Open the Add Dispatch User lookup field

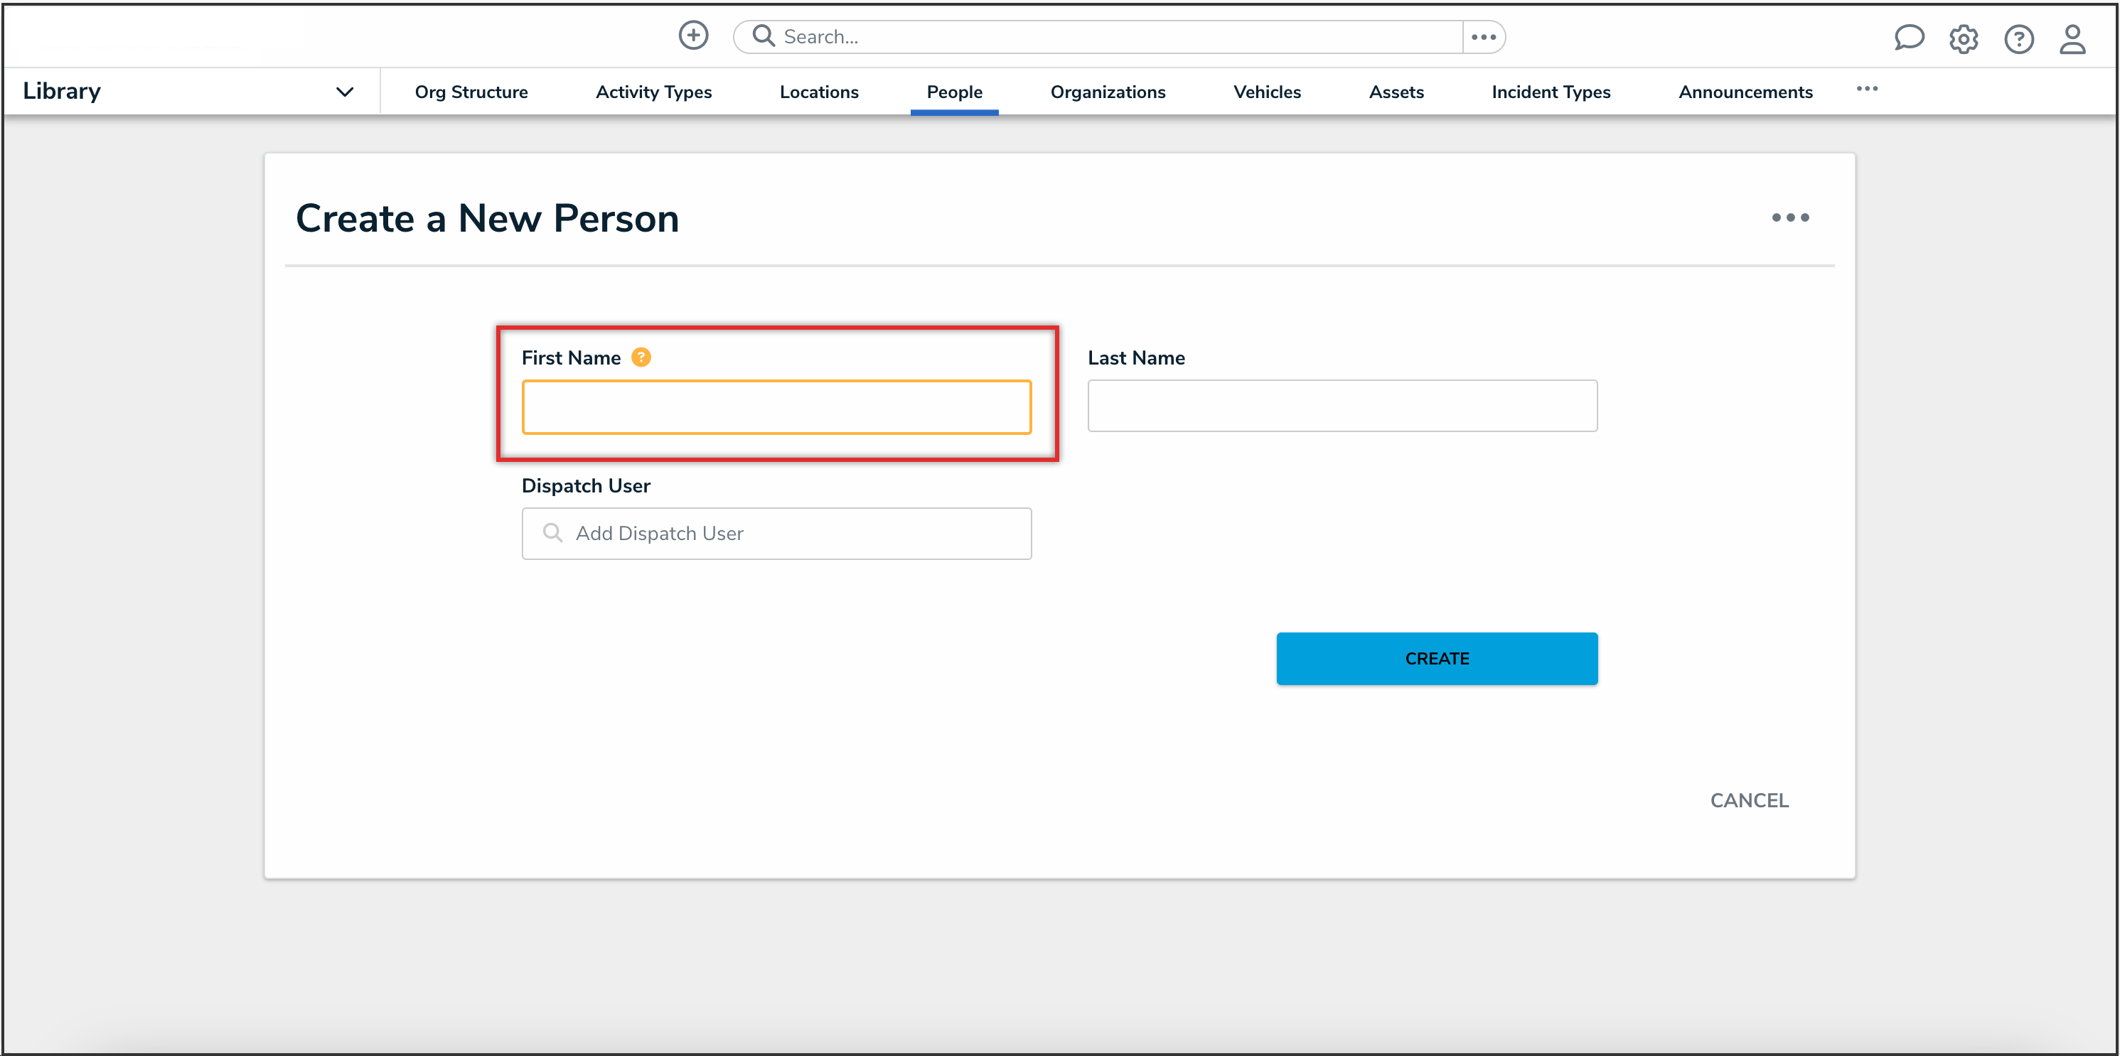point(776,533)
